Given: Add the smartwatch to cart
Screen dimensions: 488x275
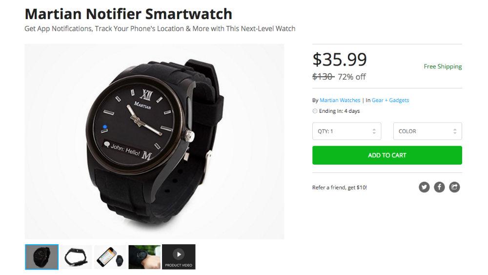Looking at the screenshot, I should [387, 155].
